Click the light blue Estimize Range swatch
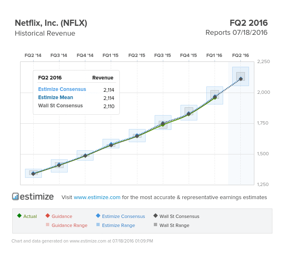The image size is (281, 254). point(98,225)
